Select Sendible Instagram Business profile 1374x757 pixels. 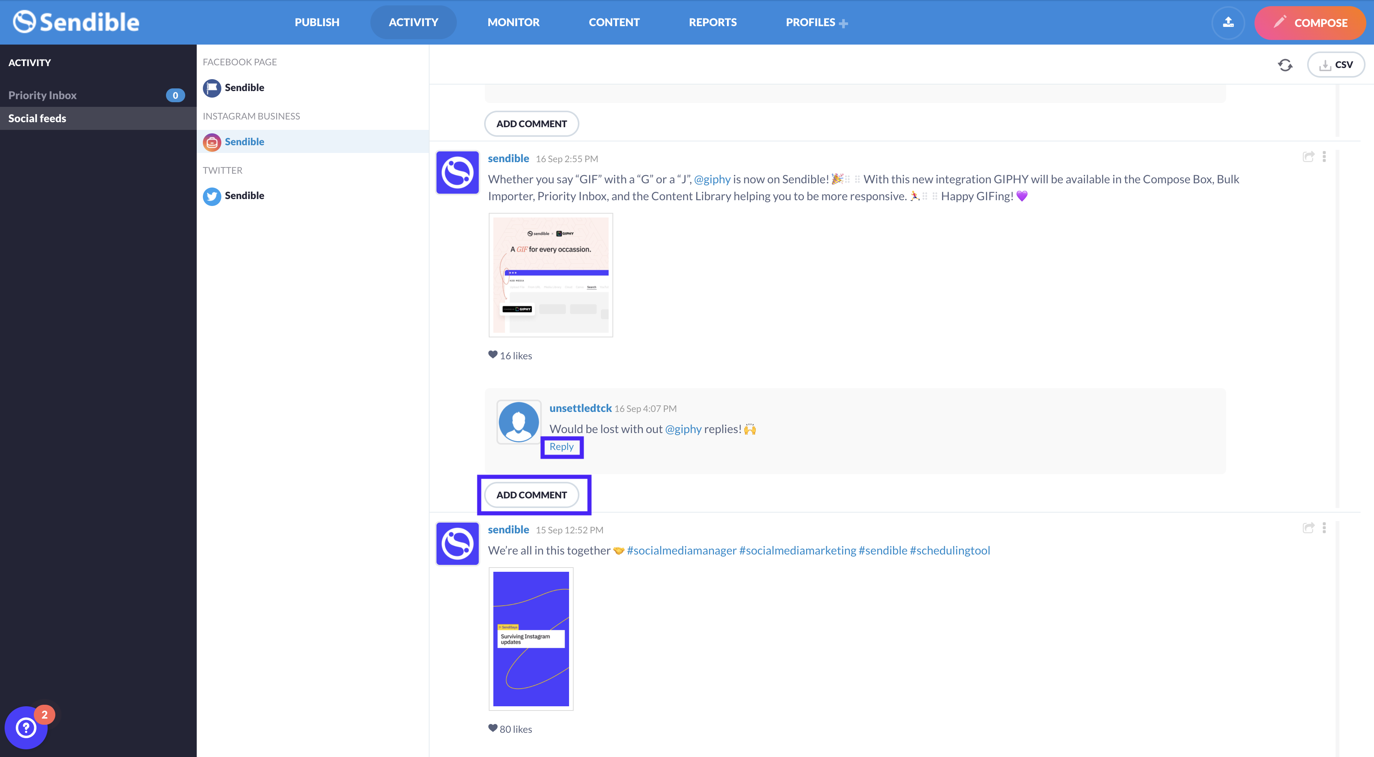tap(312, 141)
